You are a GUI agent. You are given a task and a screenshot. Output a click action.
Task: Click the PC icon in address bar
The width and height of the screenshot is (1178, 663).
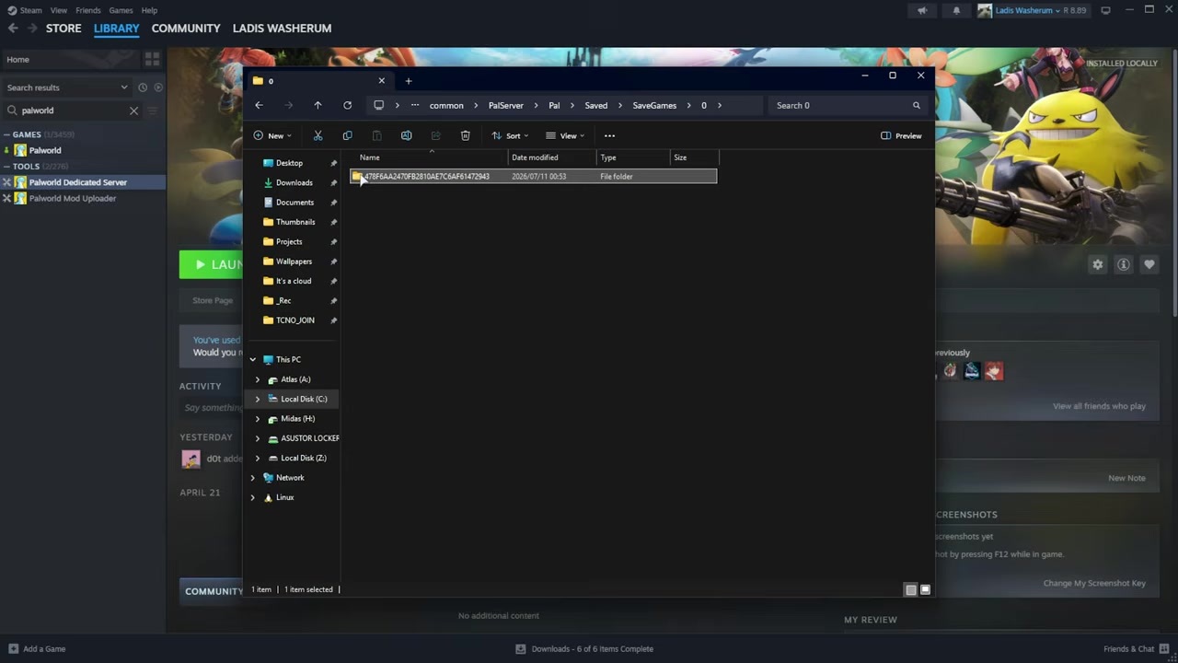click(x=378, y=105)
